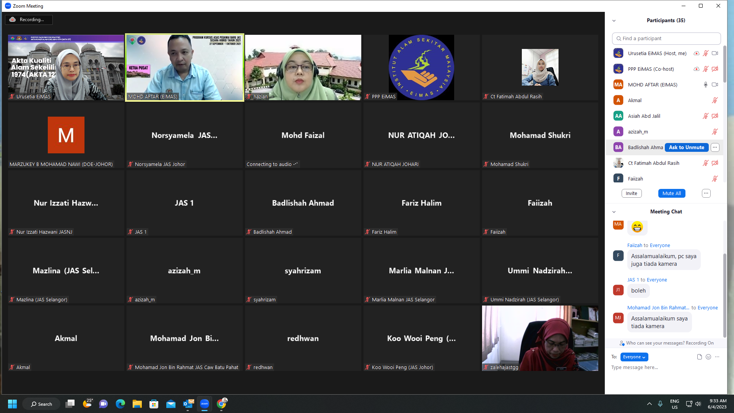This screenshot has height=413, width=734.
Task: Toggle Urusetia EiMAS muted microphone icon
Action: pyautogui.click(x=705, y=53)
